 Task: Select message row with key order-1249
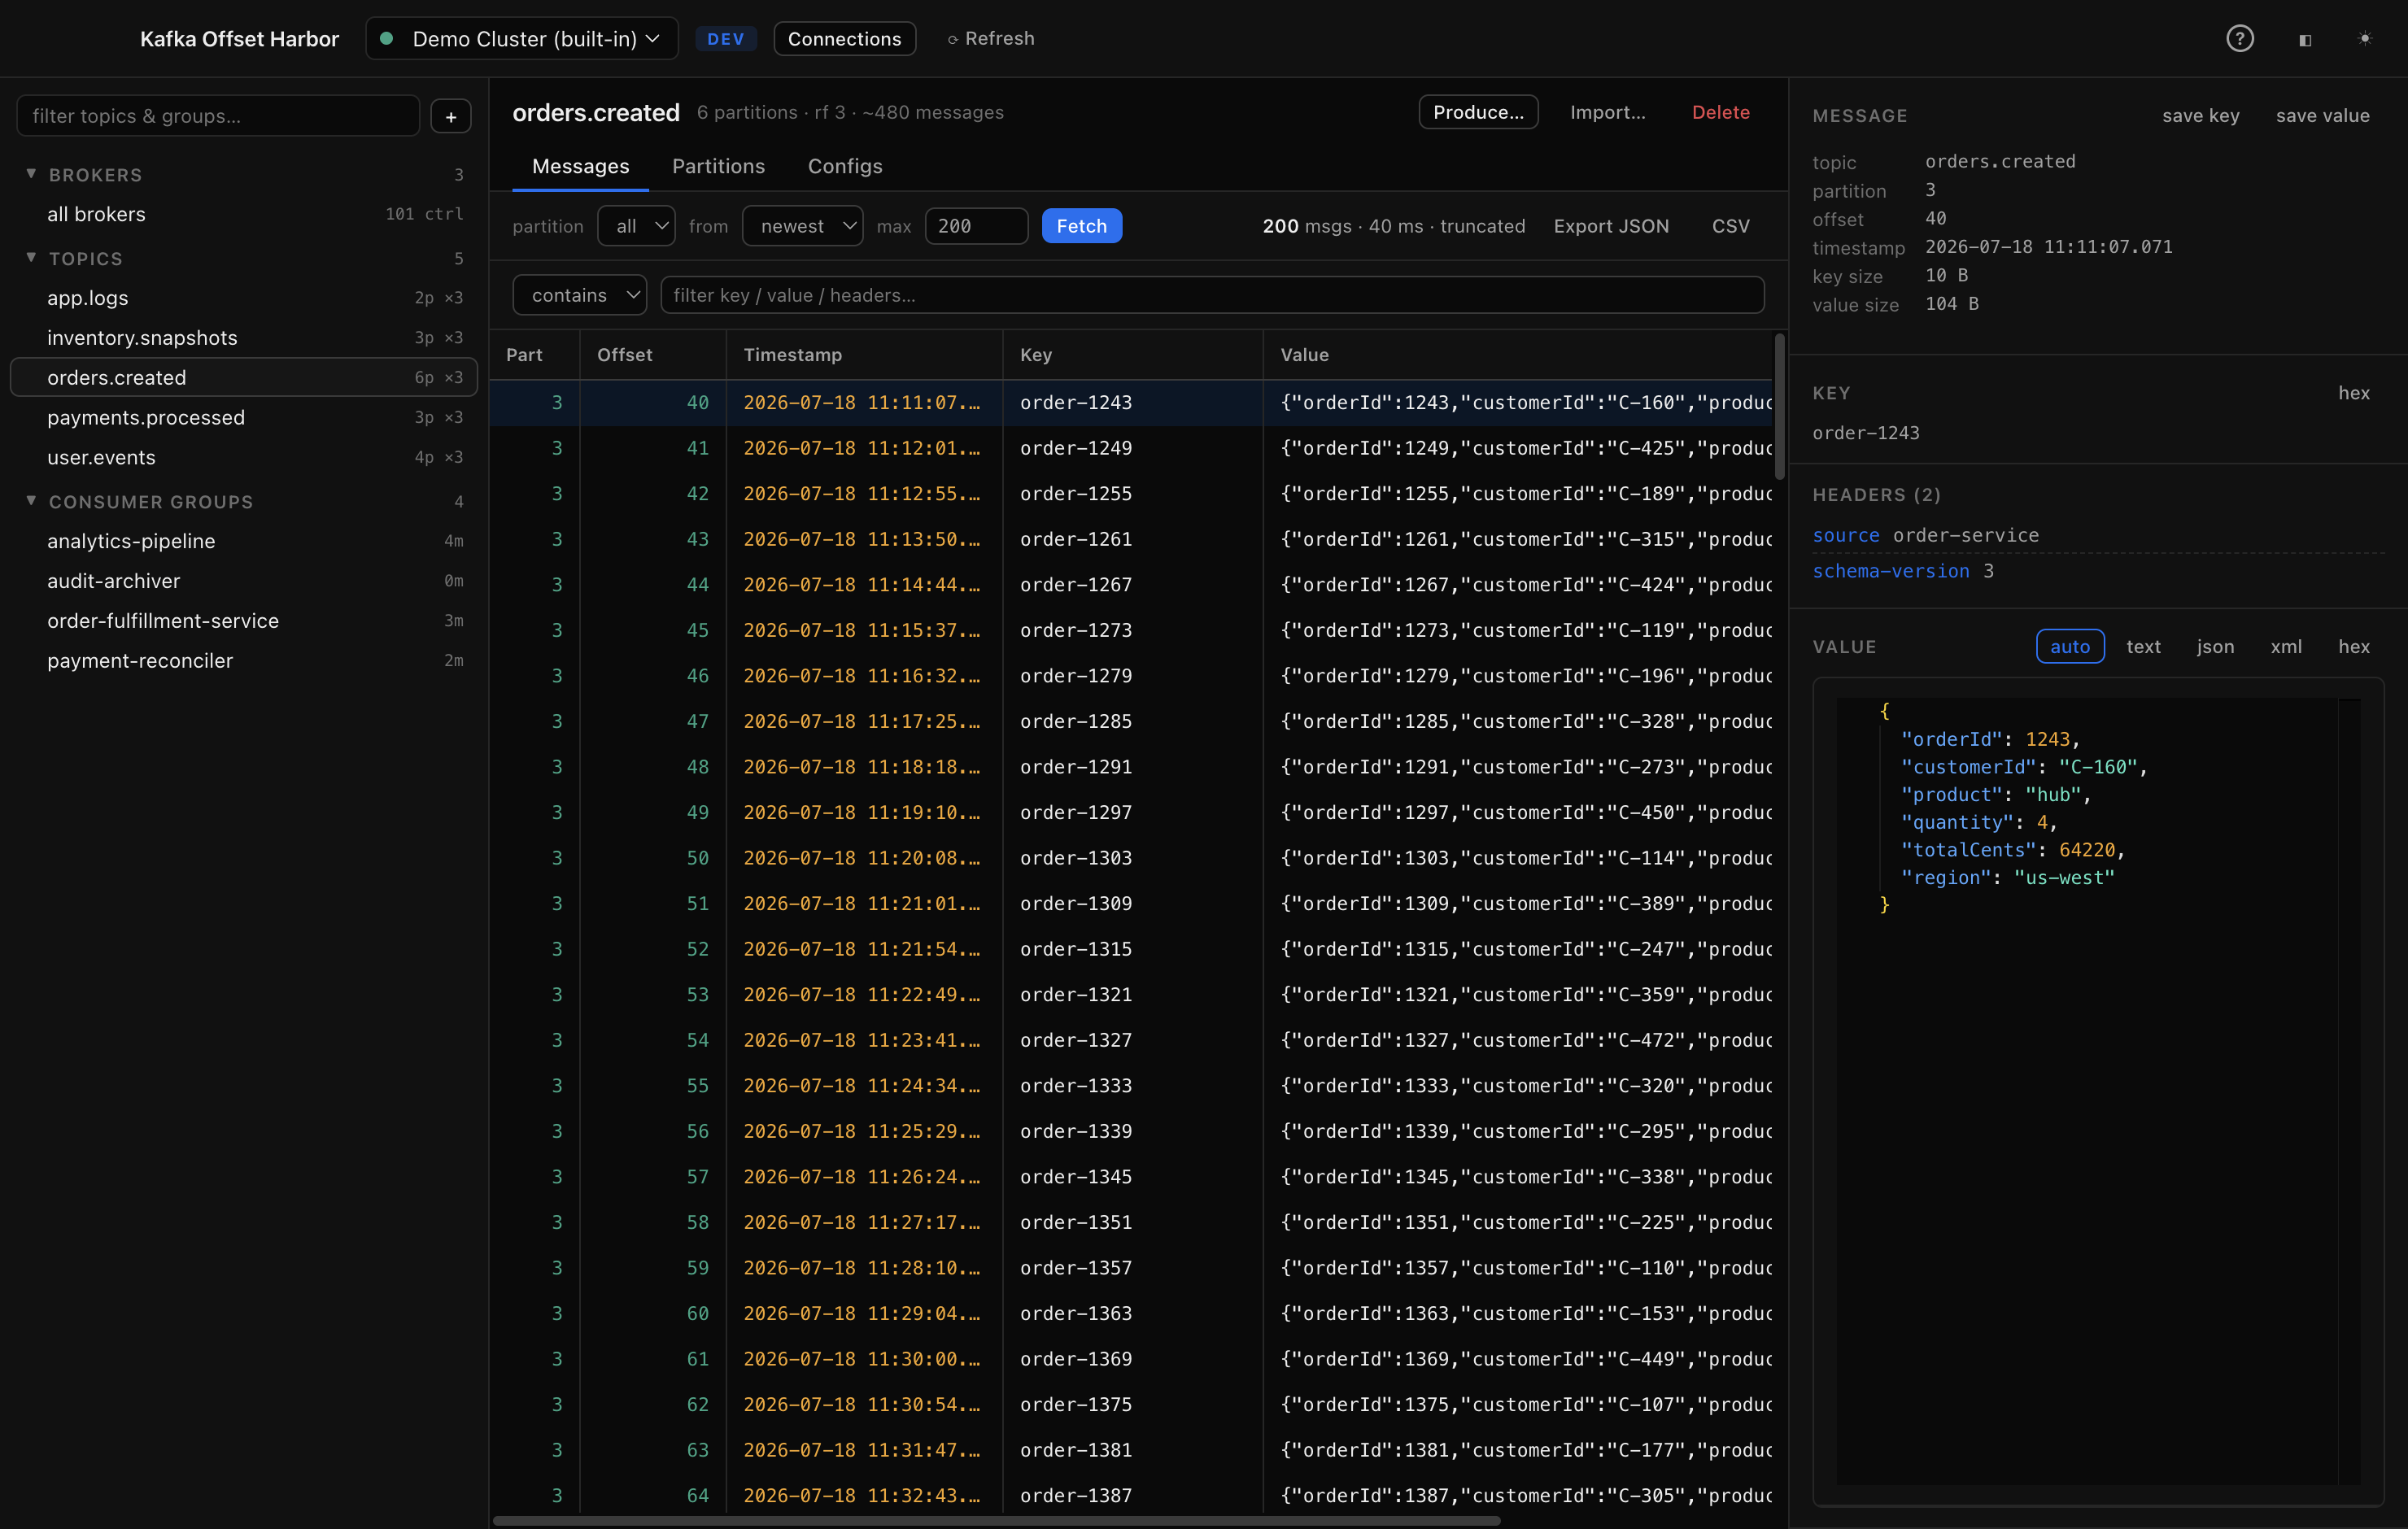[1131, 448]
